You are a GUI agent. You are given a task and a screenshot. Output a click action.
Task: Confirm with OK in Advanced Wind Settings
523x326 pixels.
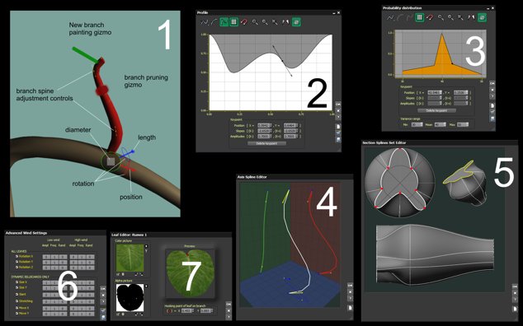[x=103, y=289]
